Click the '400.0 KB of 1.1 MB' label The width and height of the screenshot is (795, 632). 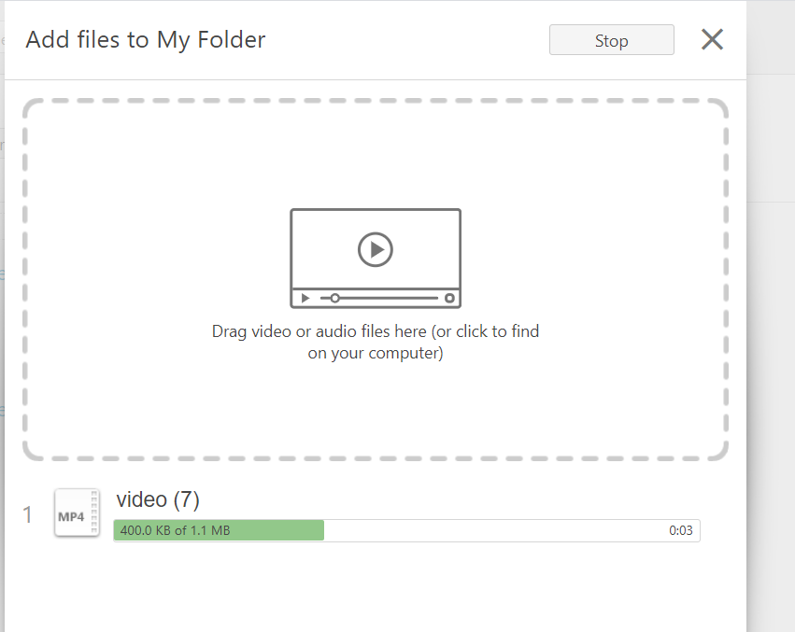click(x=175, y=530)
